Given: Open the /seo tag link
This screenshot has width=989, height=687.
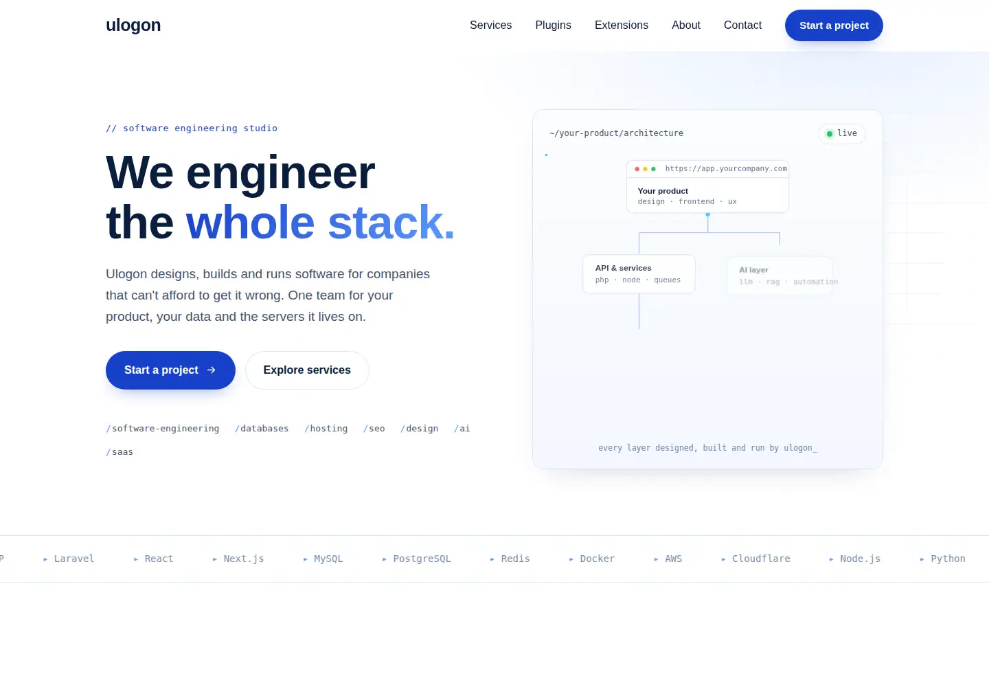Looking at the screenshot, I should tap(374, 429).
